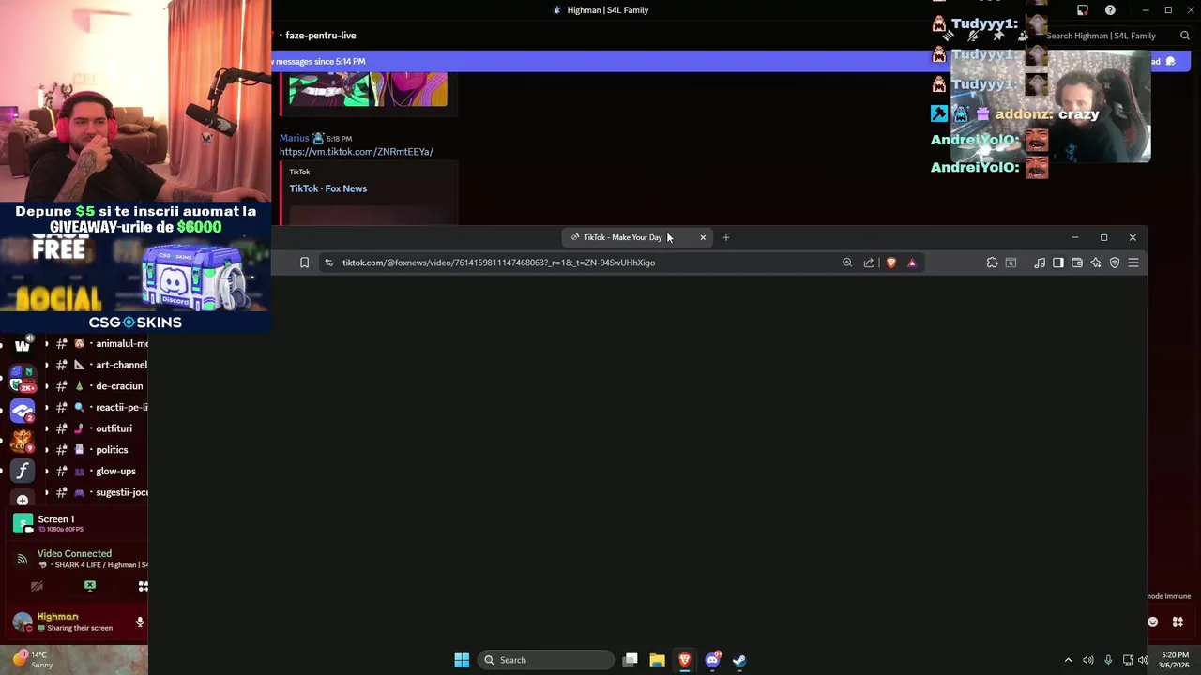Open pinned messages pin icon in Discord
Screen dimensions: 1201x675
tap(997, 36)
